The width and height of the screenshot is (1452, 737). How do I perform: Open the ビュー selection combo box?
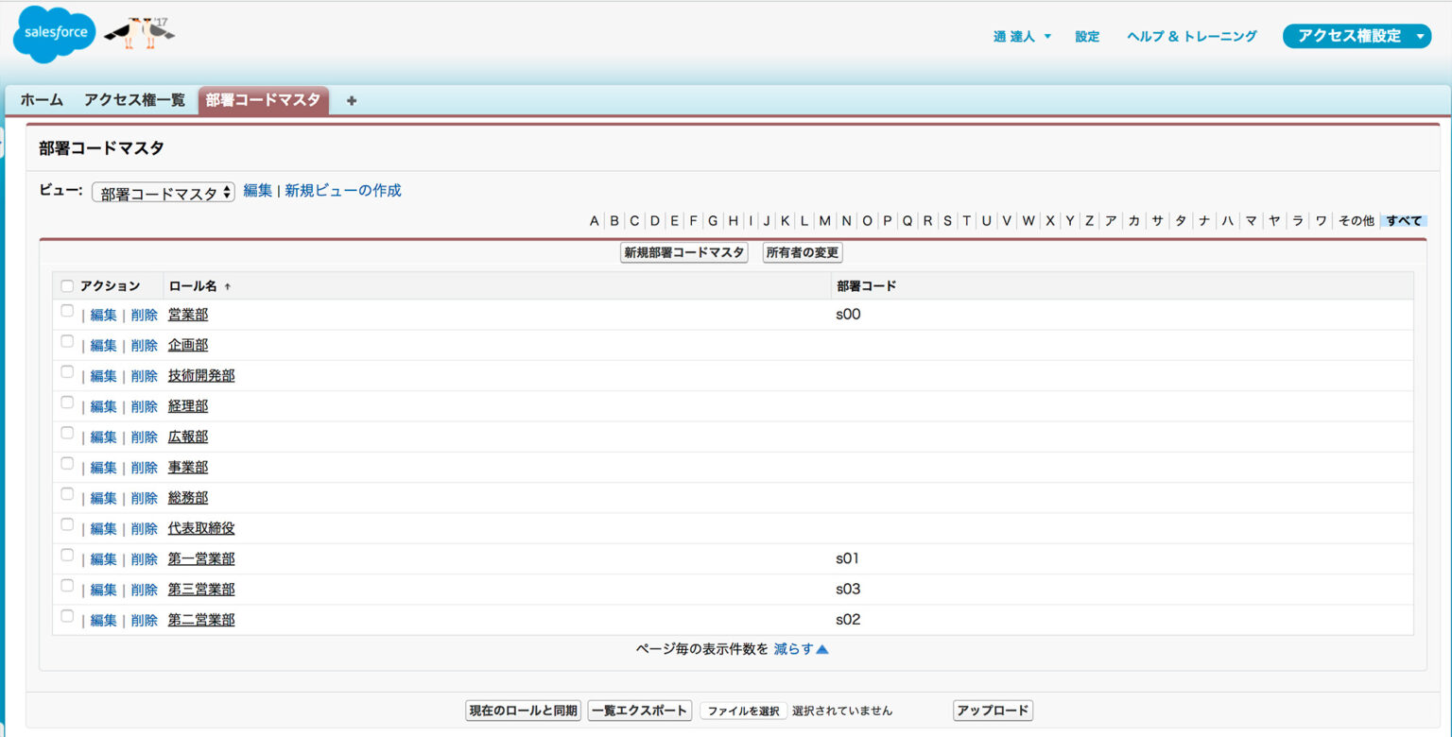163,190
